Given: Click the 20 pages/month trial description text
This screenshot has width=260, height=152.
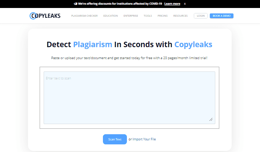Looking at the screenshot, I should [x=129, y=58].
